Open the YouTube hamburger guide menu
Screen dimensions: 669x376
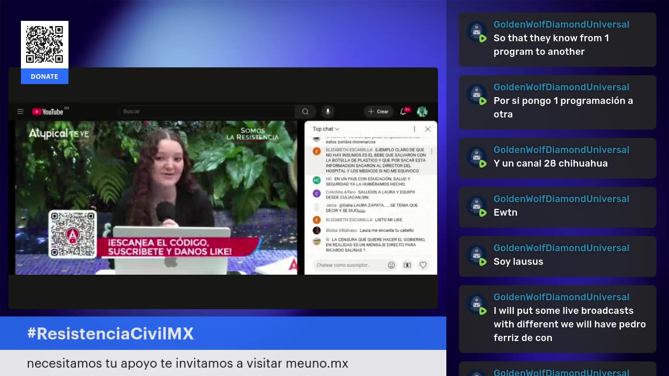[x=20, y=111]
